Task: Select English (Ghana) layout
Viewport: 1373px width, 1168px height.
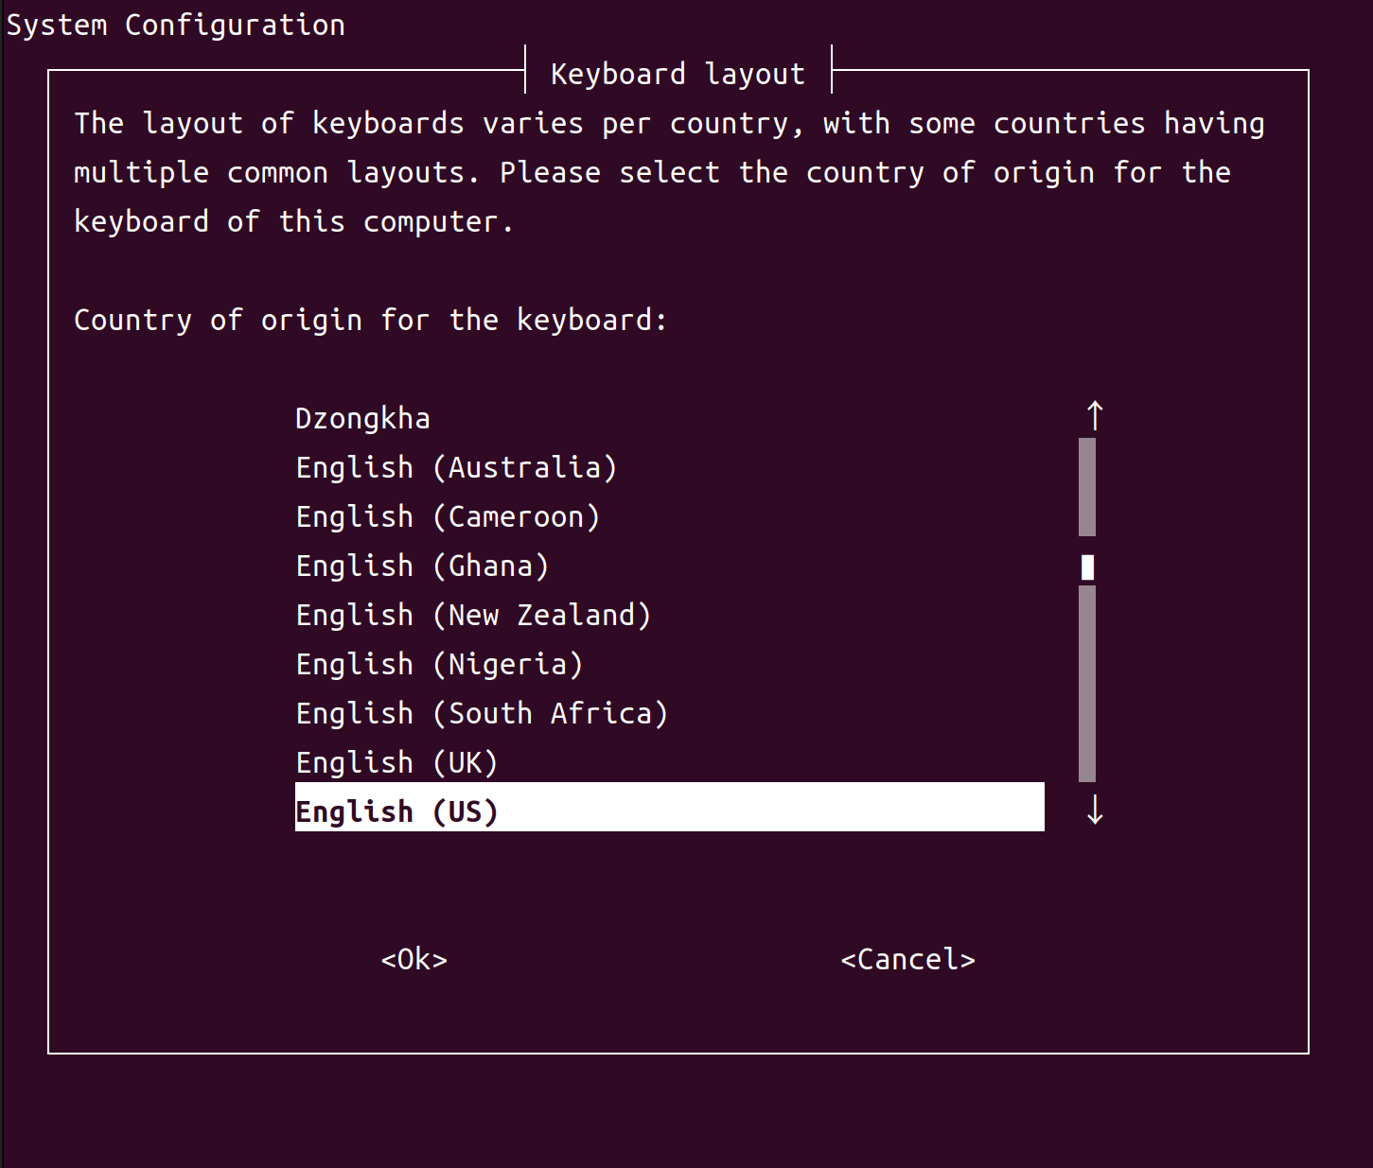Action: 422,565
